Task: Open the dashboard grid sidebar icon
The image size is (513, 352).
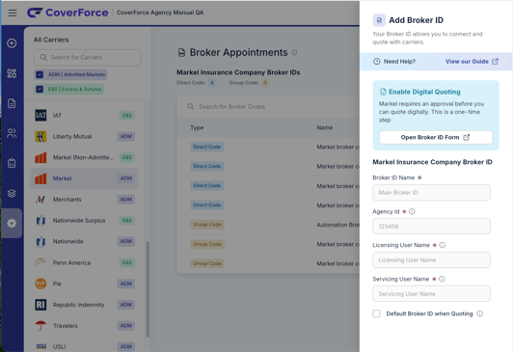Action: pyautogui.click(x=12, y=73)
